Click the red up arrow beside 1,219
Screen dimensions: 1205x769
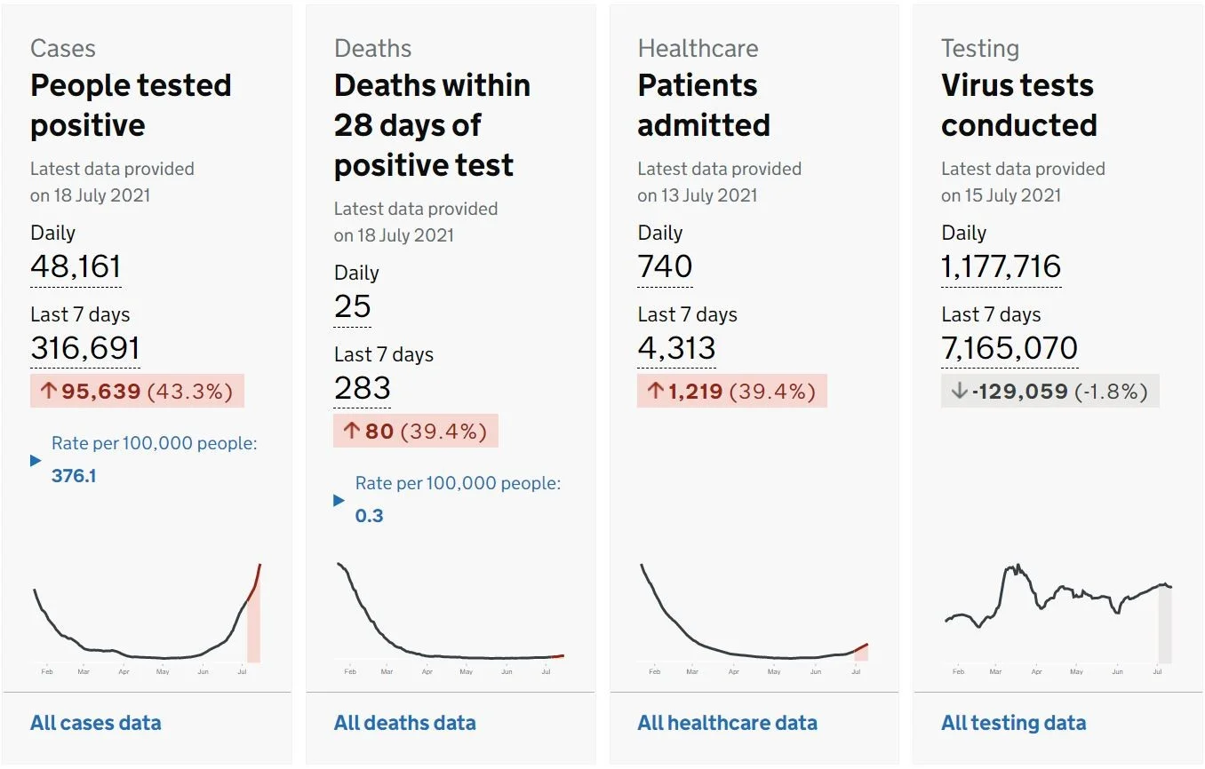pyautogui.click(x=655, y=392)
